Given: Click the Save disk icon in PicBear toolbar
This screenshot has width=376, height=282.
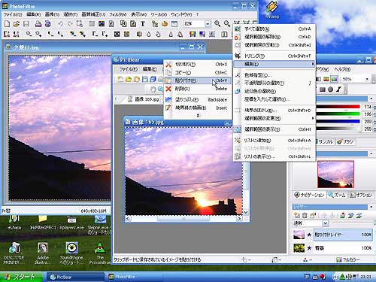Looking at the screenshot, I should (145, 79).
